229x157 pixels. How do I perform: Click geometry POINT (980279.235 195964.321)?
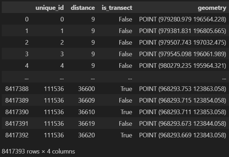point(182,66)
